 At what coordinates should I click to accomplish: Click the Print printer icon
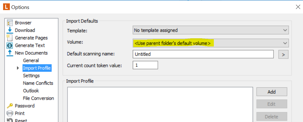pos(10,113)
